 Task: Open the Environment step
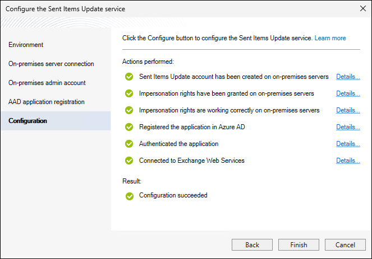(x=26, y=45)
